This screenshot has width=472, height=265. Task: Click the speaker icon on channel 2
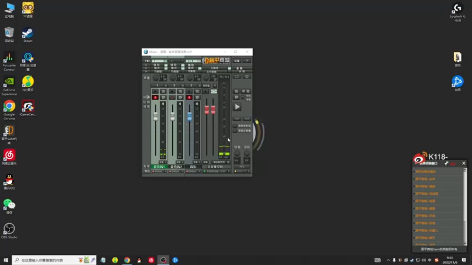pos(180,104)
